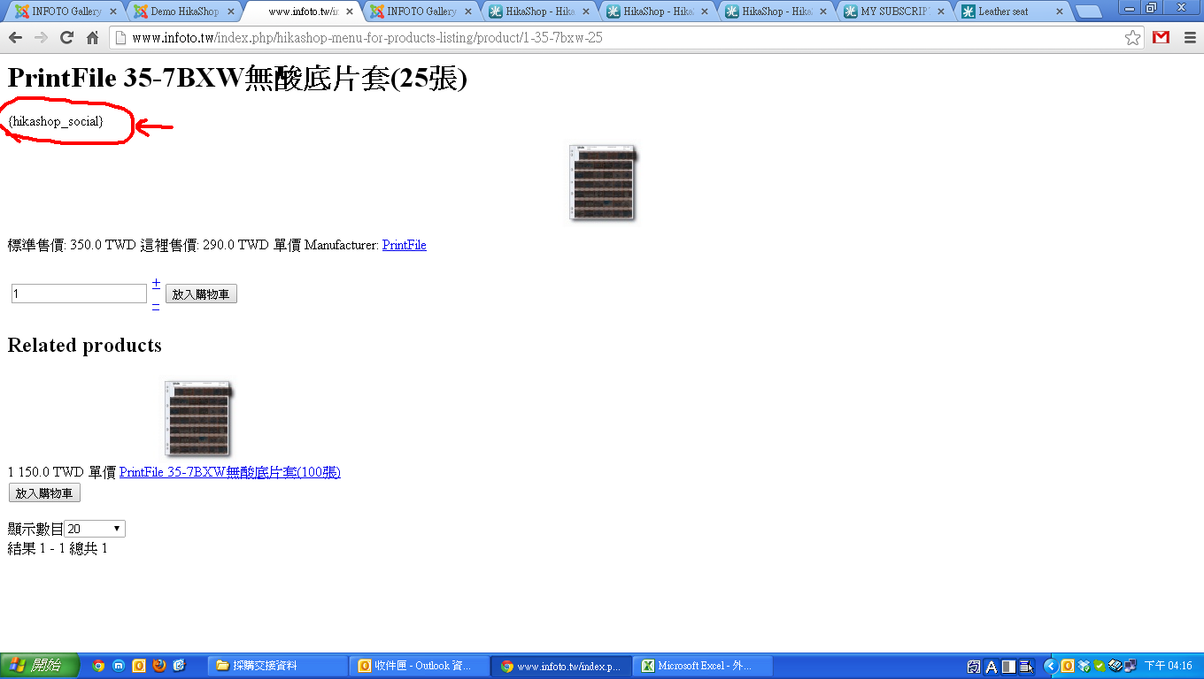1204x679 pixels.
Task: Switch to the Leather seat tab
Action: coord(1013,11)
